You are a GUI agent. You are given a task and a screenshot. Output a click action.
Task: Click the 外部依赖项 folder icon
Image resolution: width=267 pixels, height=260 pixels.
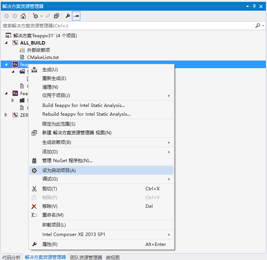tap(22, 50)
